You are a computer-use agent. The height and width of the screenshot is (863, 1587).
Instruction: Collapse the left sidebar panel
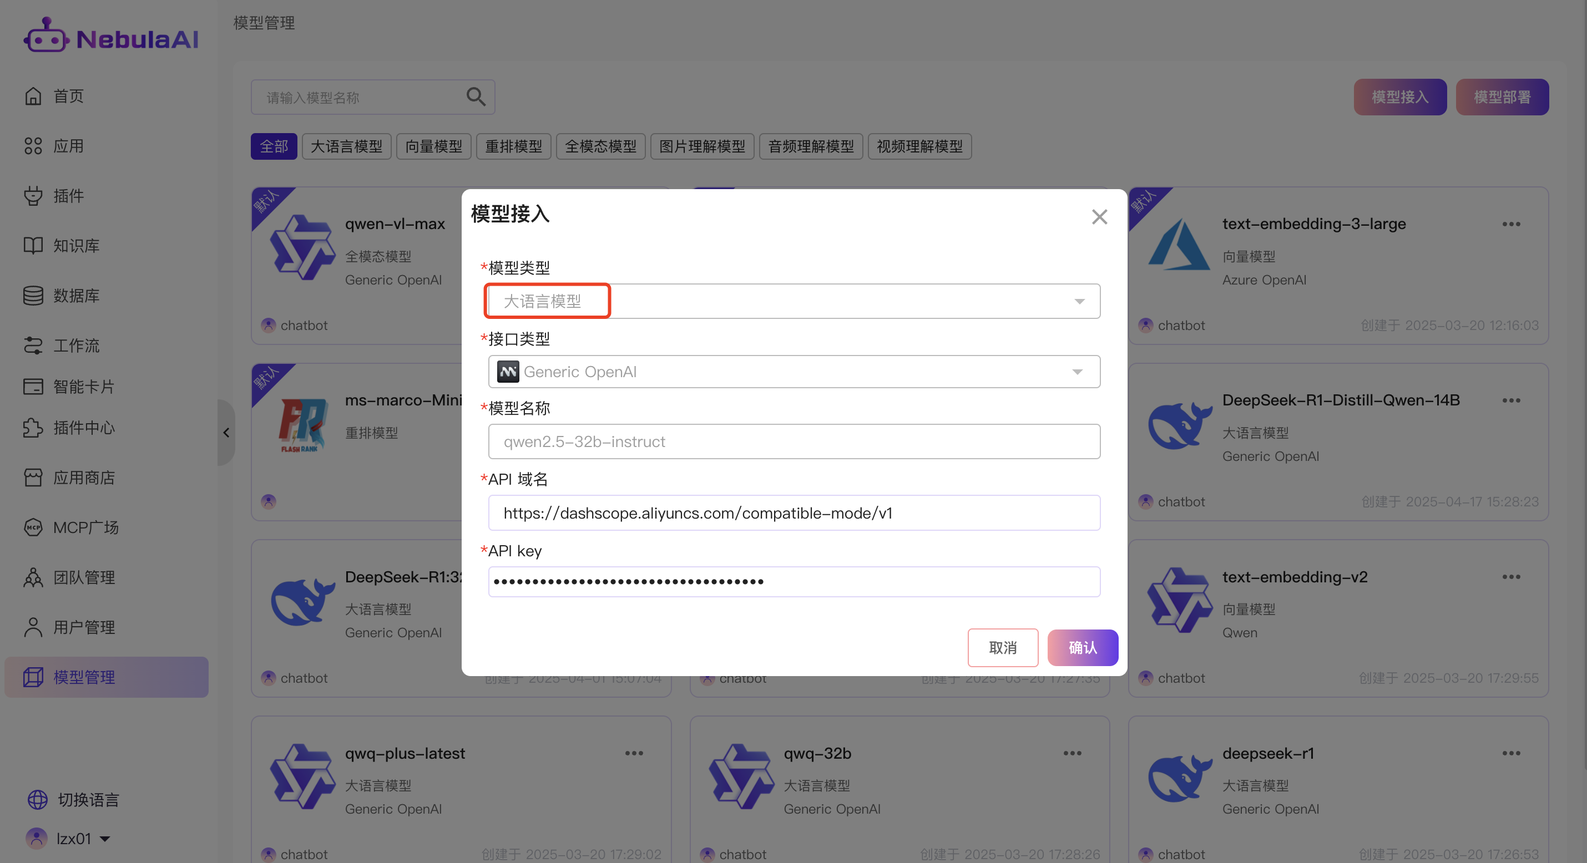(x=226, y=433)
